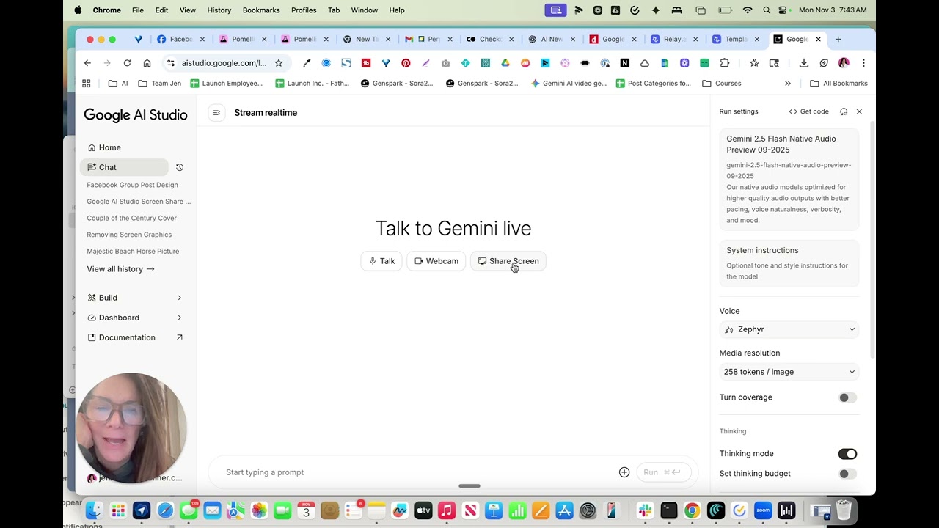
Task: Click the webcam overlay thumbnail
Action: (131, 428)
